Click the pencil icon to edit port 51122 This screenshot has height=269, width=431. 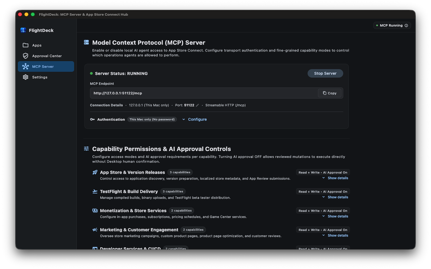[197, 105]
